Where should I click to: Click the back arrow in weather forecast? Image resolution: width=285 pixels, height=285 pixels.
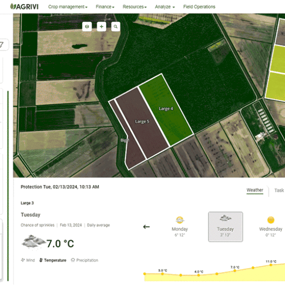click(146, 226)
